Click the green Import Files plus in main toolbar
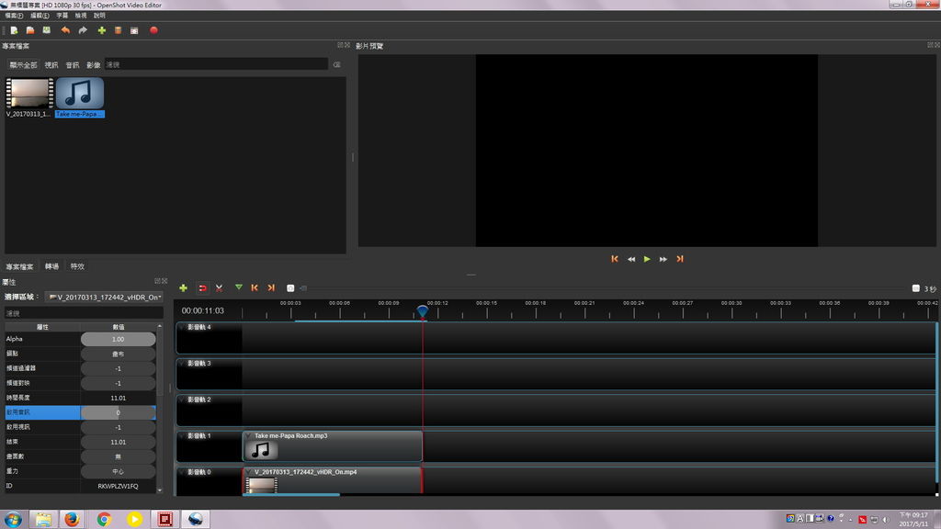Screen dimensions: 941x529 tap(101, 30)
